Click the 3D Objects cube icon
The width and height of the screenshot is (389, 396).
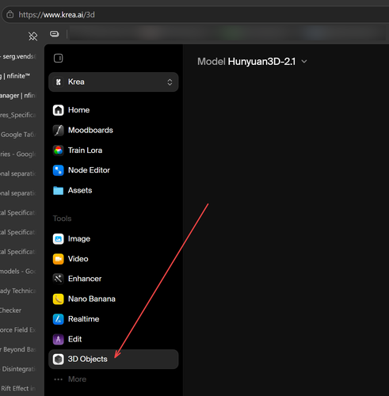point(59,360)
